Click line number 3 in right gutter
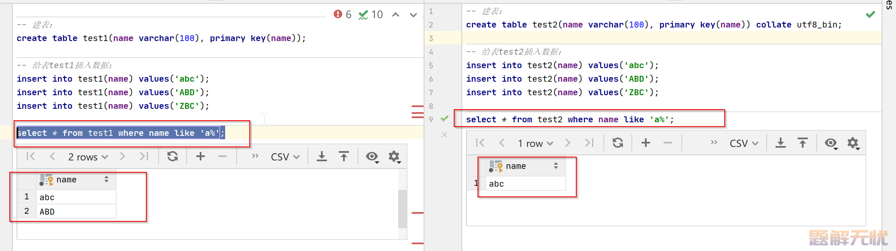The height and width of the screenshot is (251, 896). (x=431, y=39)
